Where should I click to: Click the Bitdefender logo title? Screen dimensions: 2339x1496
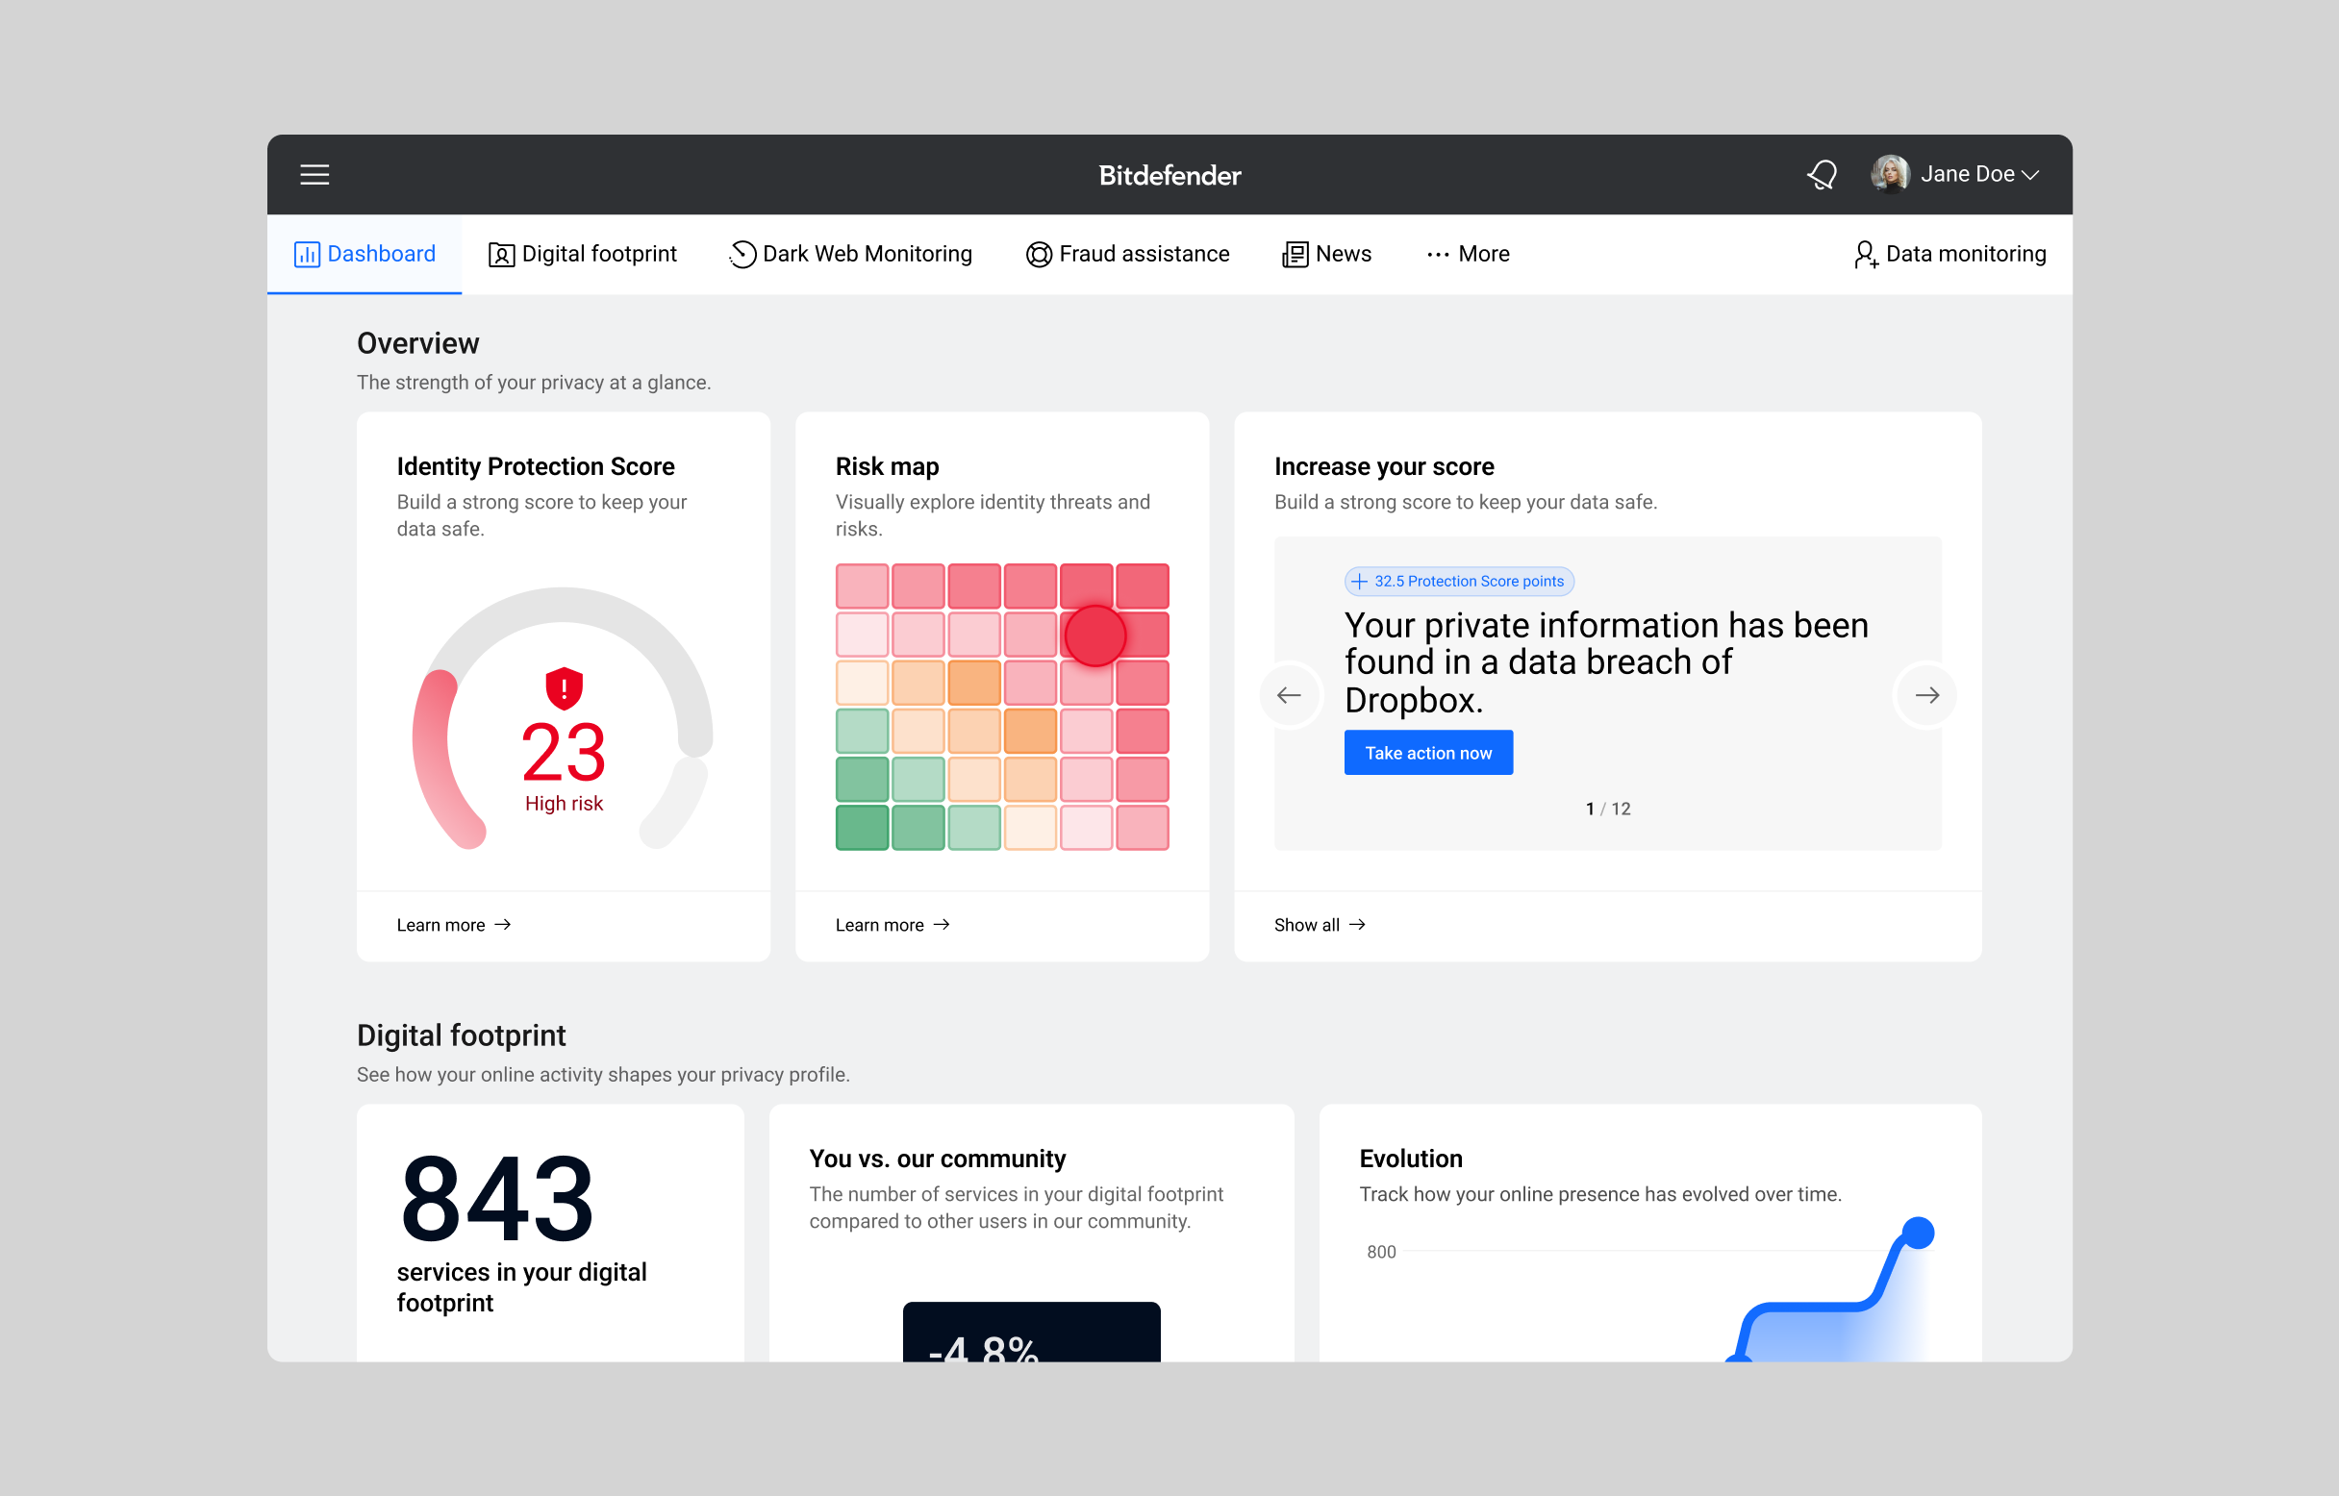pyautogui.click(x=1169, y=176)
